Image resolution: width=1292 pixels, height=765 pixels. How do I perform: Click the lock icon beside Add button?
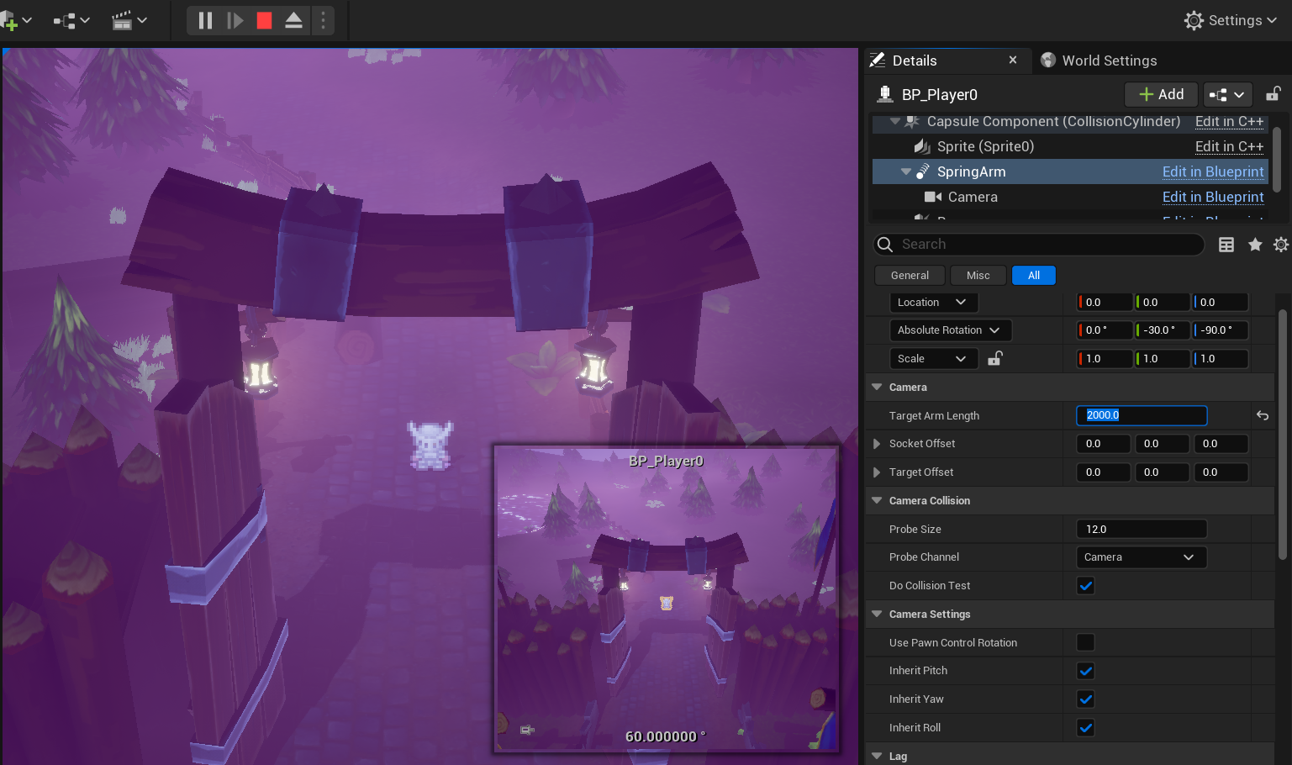(1274, 94)
